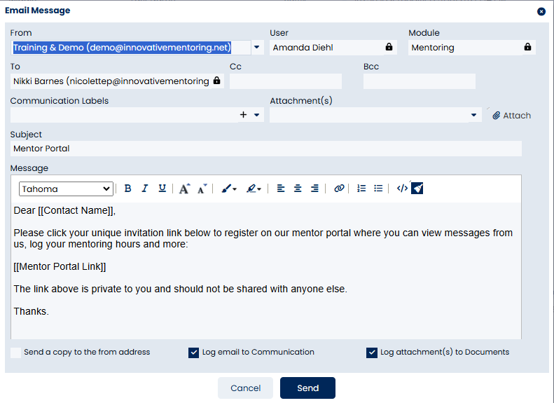Align message text left

(281, 189)
